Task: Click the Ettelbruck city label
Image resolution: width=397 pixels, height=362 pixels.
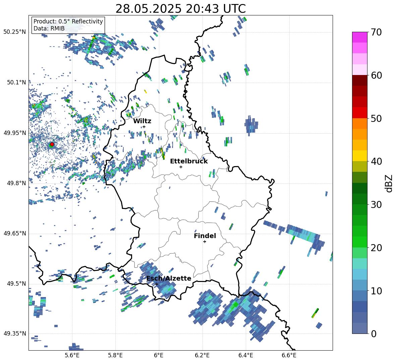Action: click(189, 161)
